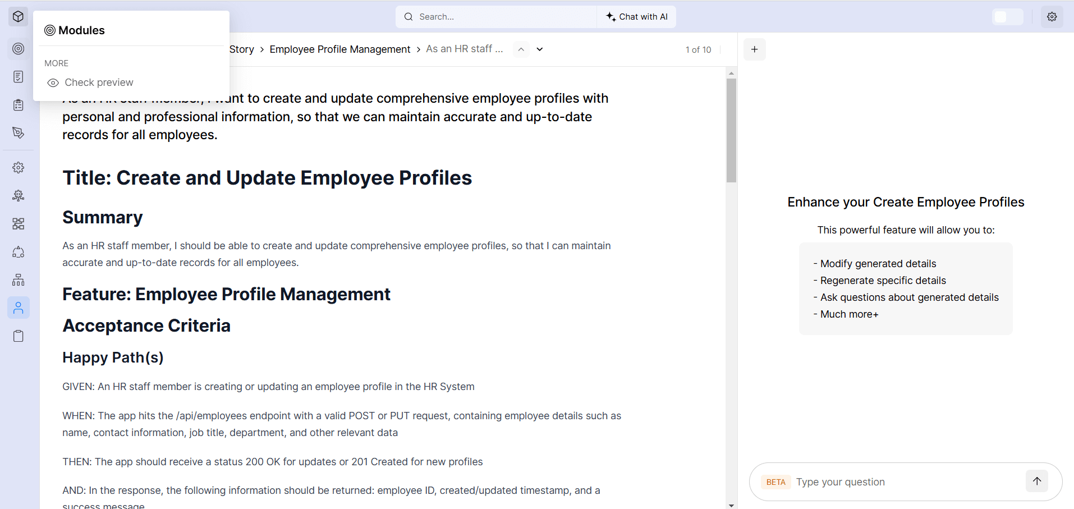Click the down chevron for next story
This screenshot has width=1074, height=509.
pyautogui.click(x=539, y=49)
